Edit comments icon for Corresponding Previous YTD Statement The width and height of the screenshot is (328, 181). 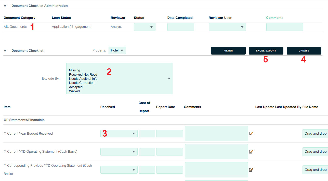[251, 170]
